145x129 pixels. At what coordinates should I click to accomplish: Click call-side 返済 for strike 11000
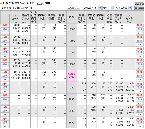(5, 52)
